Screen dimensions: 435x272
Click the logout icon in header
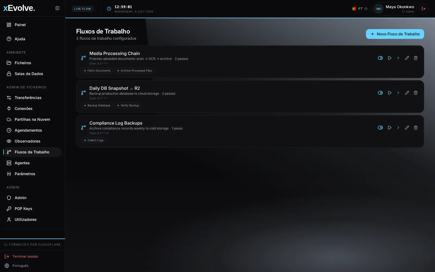pos(424,9)
